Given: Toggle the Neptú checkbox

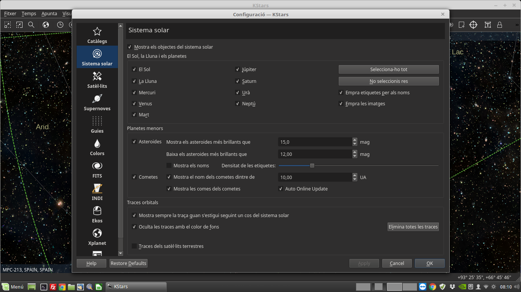Looking at the screenshot, I should (246, 104).
